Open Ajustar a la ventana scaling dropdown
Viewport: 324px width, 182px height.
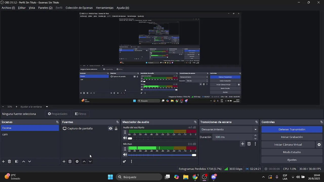(47, 107)
